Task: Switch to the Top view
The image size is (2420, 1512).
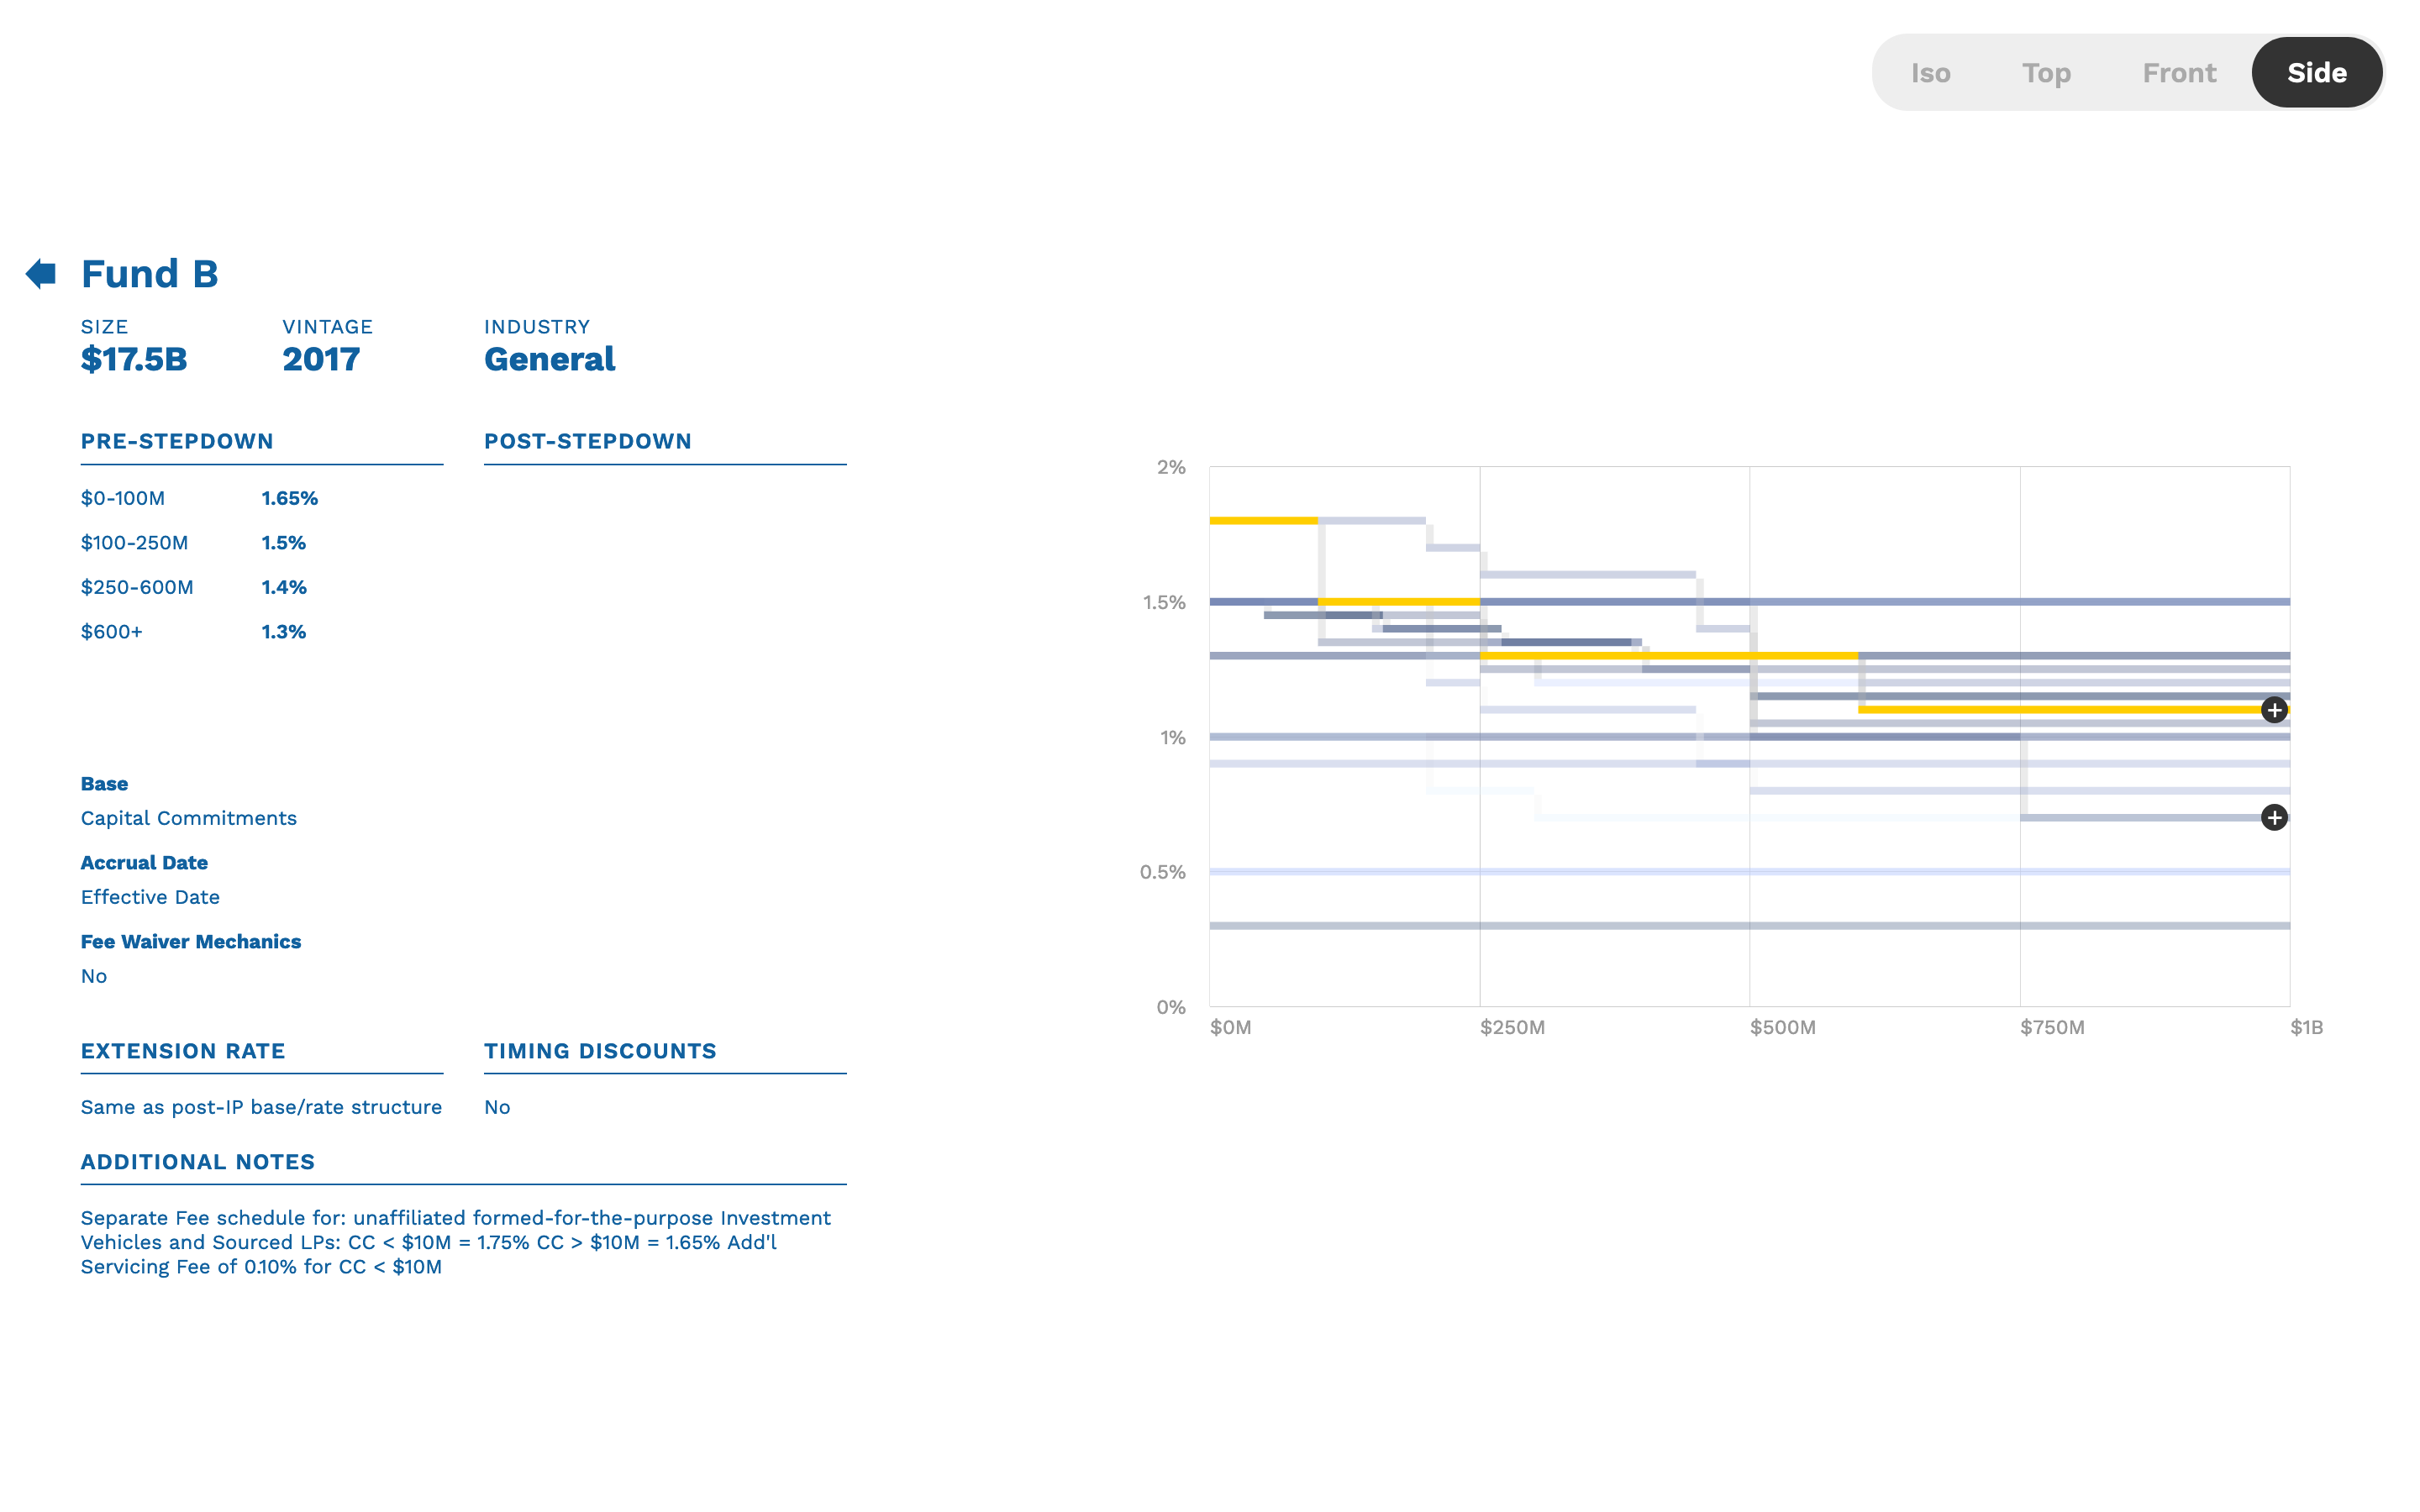Action: (2046, 72)
